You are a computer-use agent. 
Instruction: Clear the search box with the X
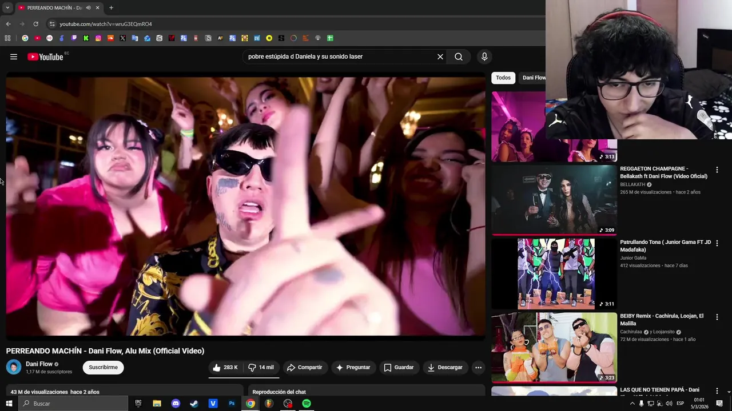click(x=440, y=57)
